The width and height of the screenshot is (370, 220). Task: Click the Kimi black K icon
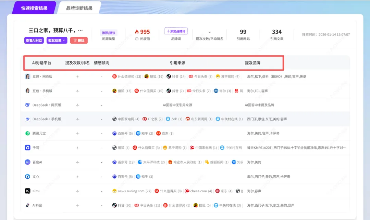pos(27,191)
